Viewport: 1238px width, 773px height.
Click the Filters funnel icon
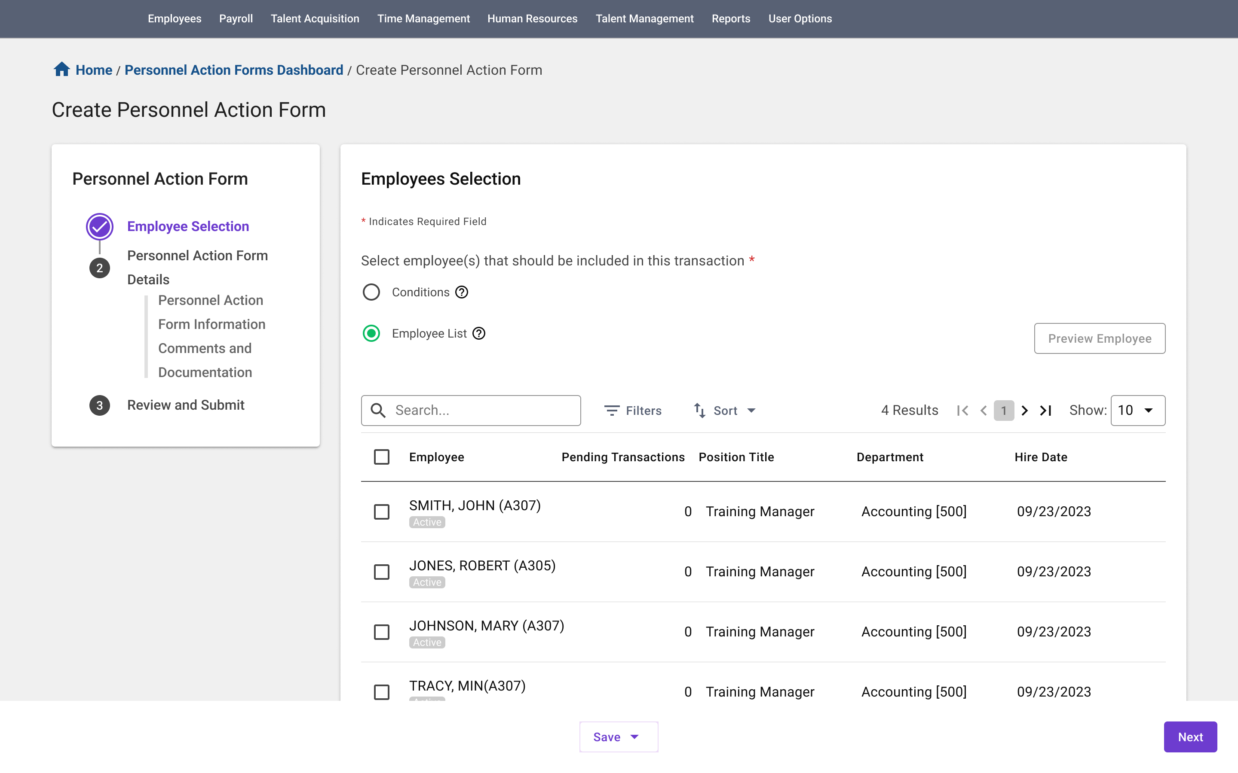[612, 411]
